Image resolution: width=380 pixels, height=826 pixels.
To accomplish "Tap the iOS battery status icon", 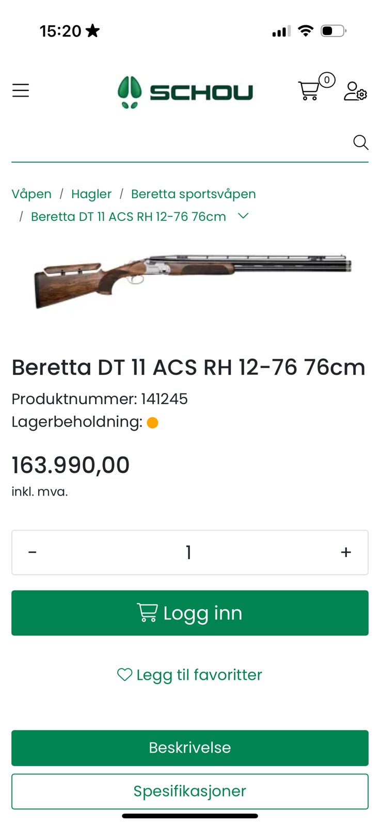I will pyautogui.click(x=333, y=31).
